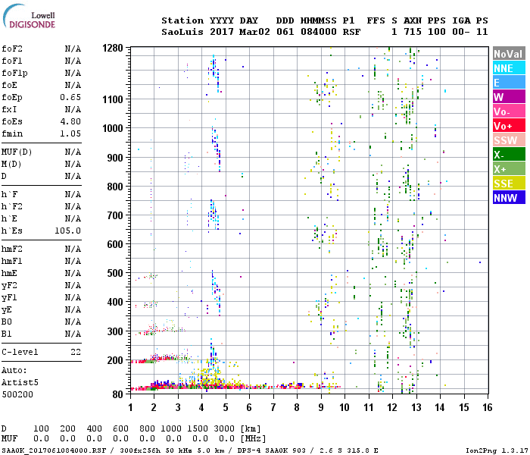This screenshot has width=530, height=455.
Task: Click the [MHz] unit label
Action: click(253, 439)
